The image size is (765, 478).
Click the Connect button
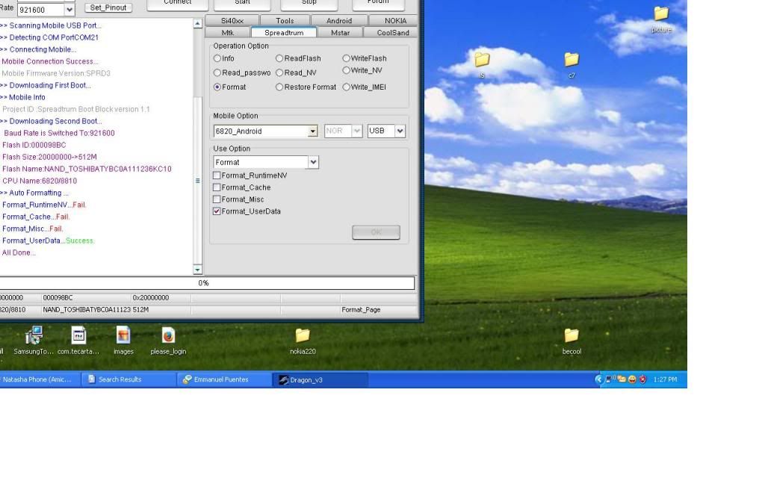[178, 4]
